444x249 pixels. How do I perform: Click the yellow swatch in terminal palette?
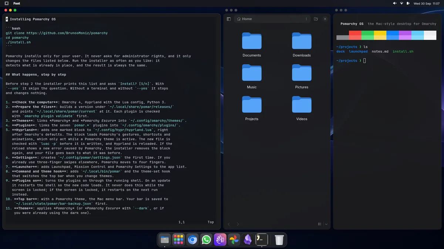pos(380,35)
